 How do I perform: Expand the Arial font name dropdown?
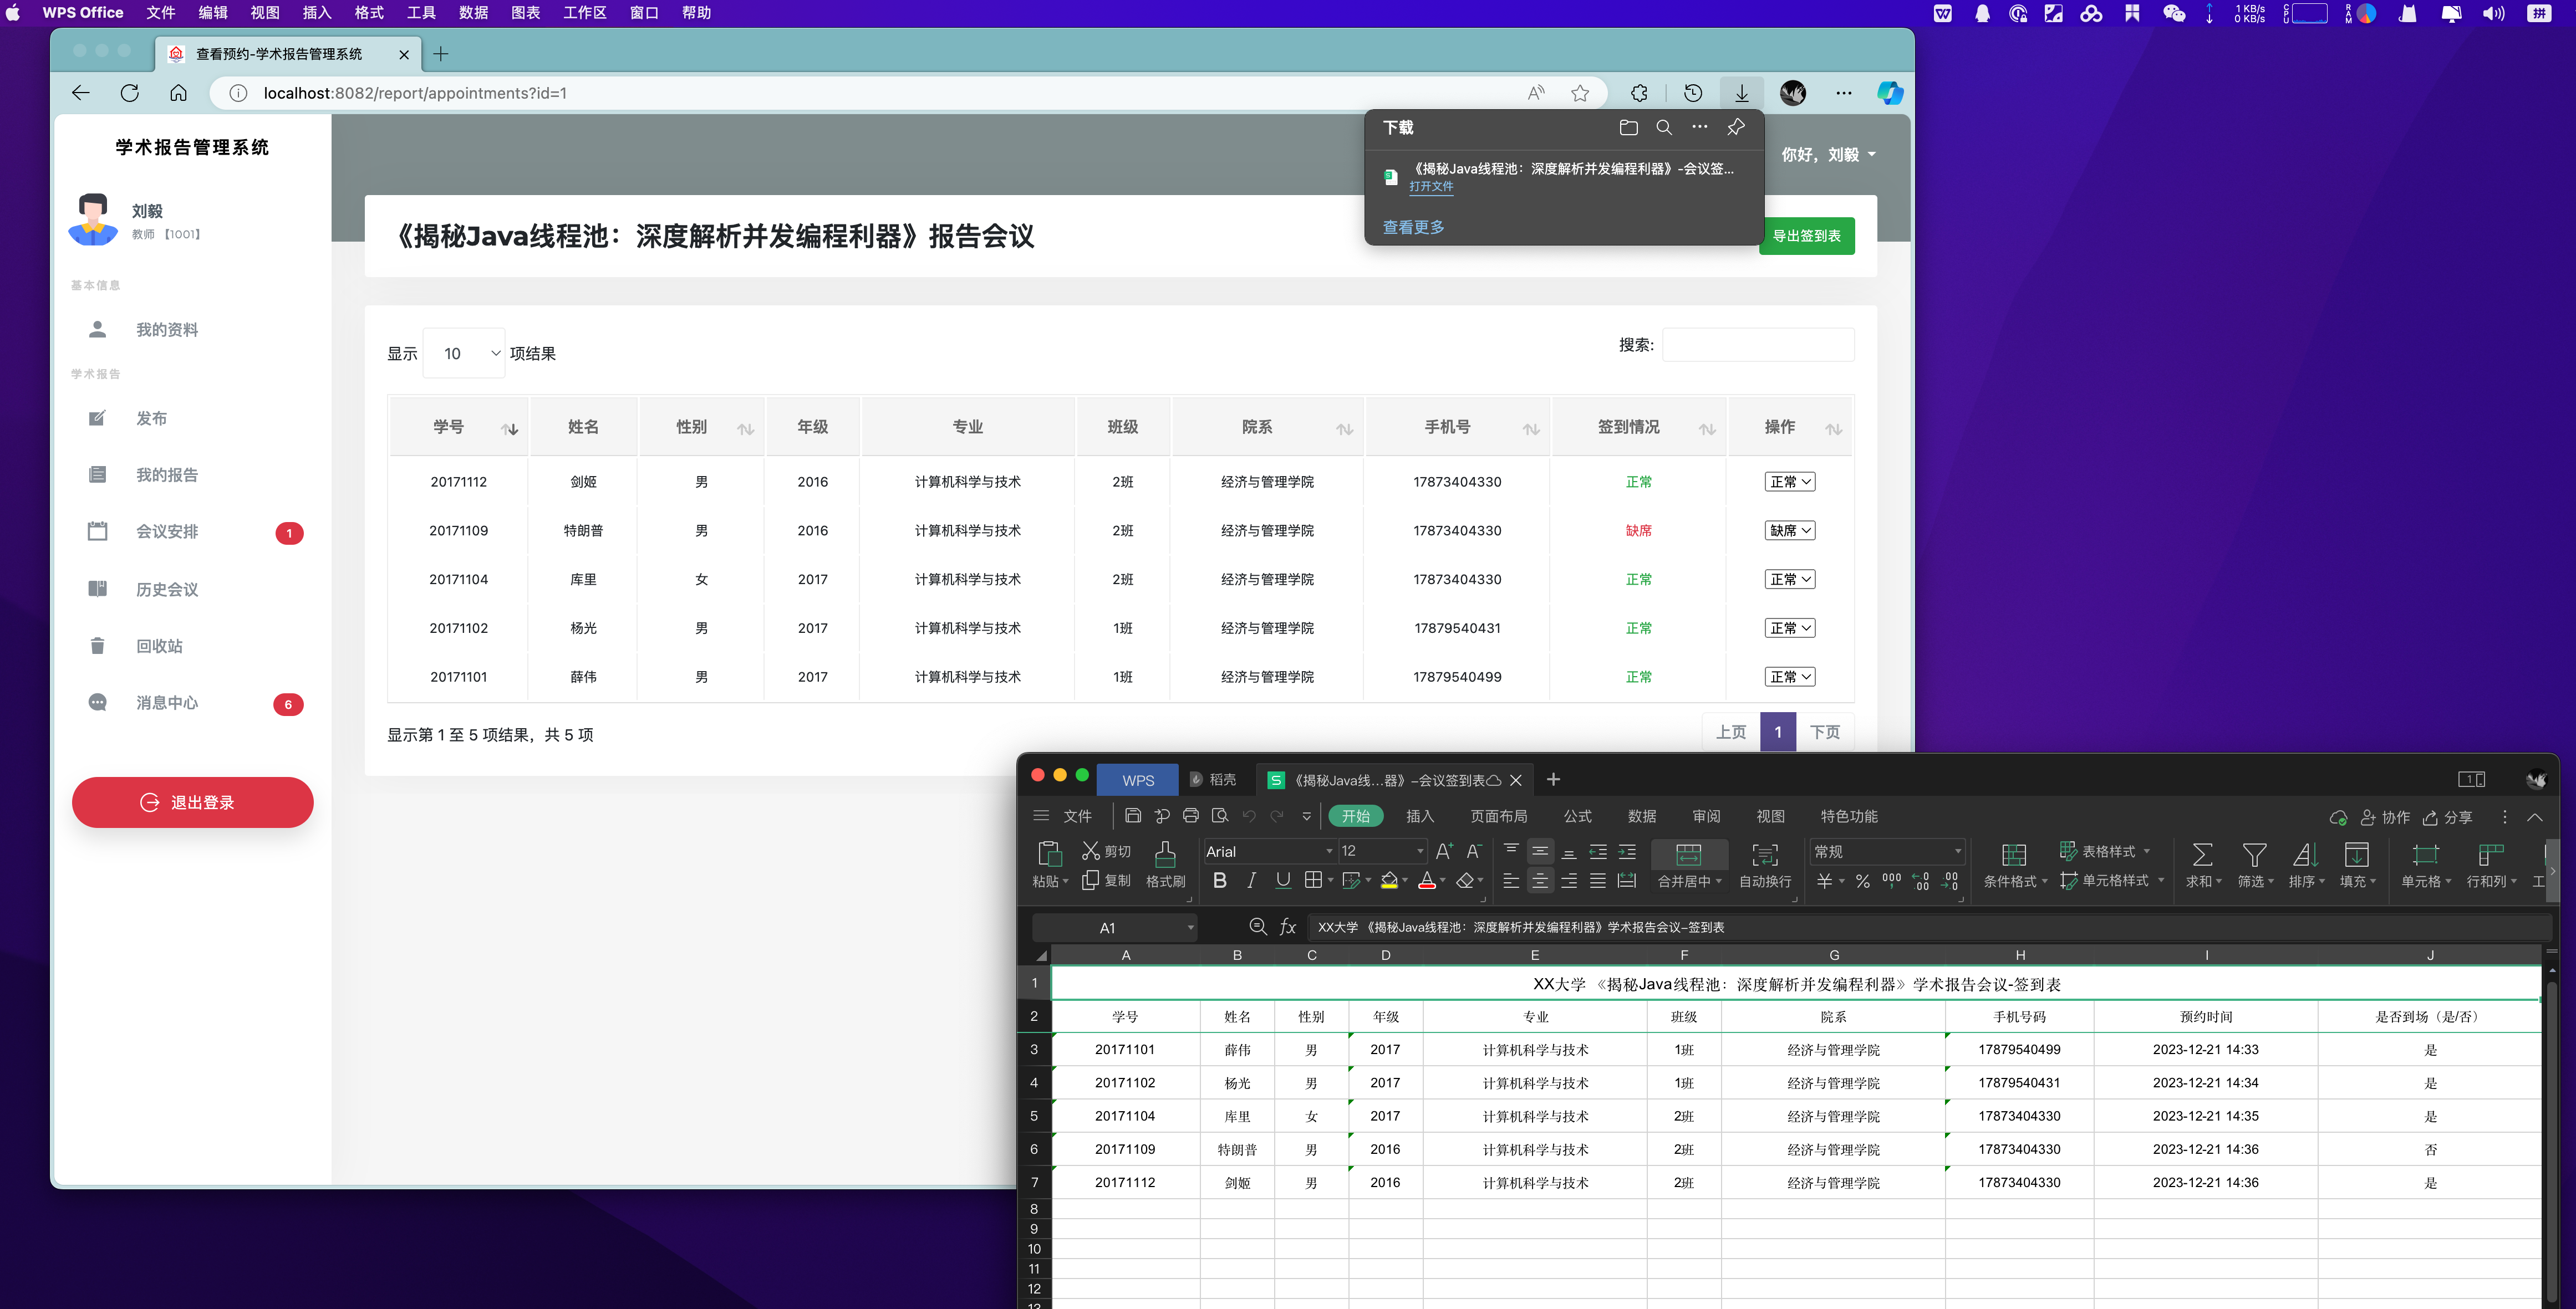1329,851
